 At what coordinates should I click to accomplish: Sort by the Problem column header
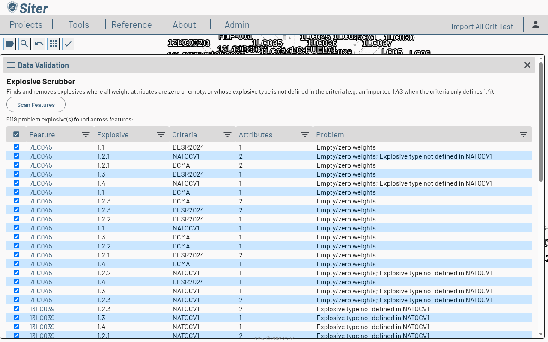(x=330, y=135)
